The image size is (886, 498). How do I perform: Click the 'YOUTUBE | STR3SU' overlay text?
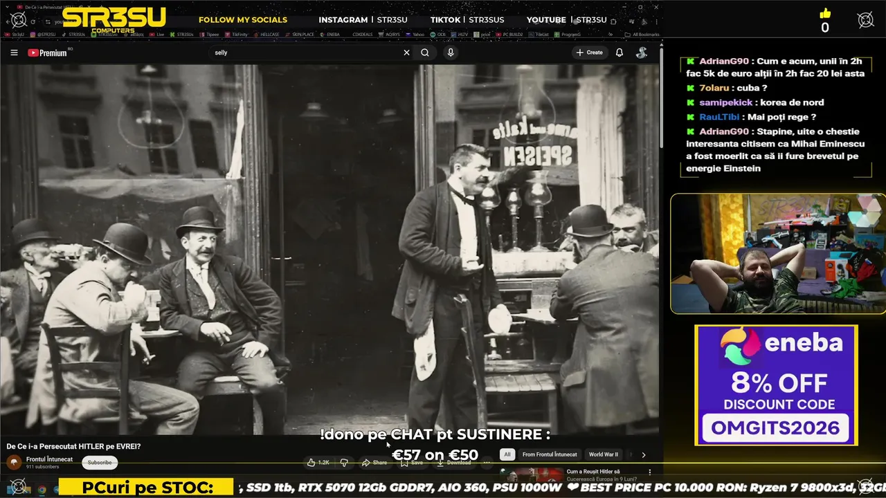point(566,20)
